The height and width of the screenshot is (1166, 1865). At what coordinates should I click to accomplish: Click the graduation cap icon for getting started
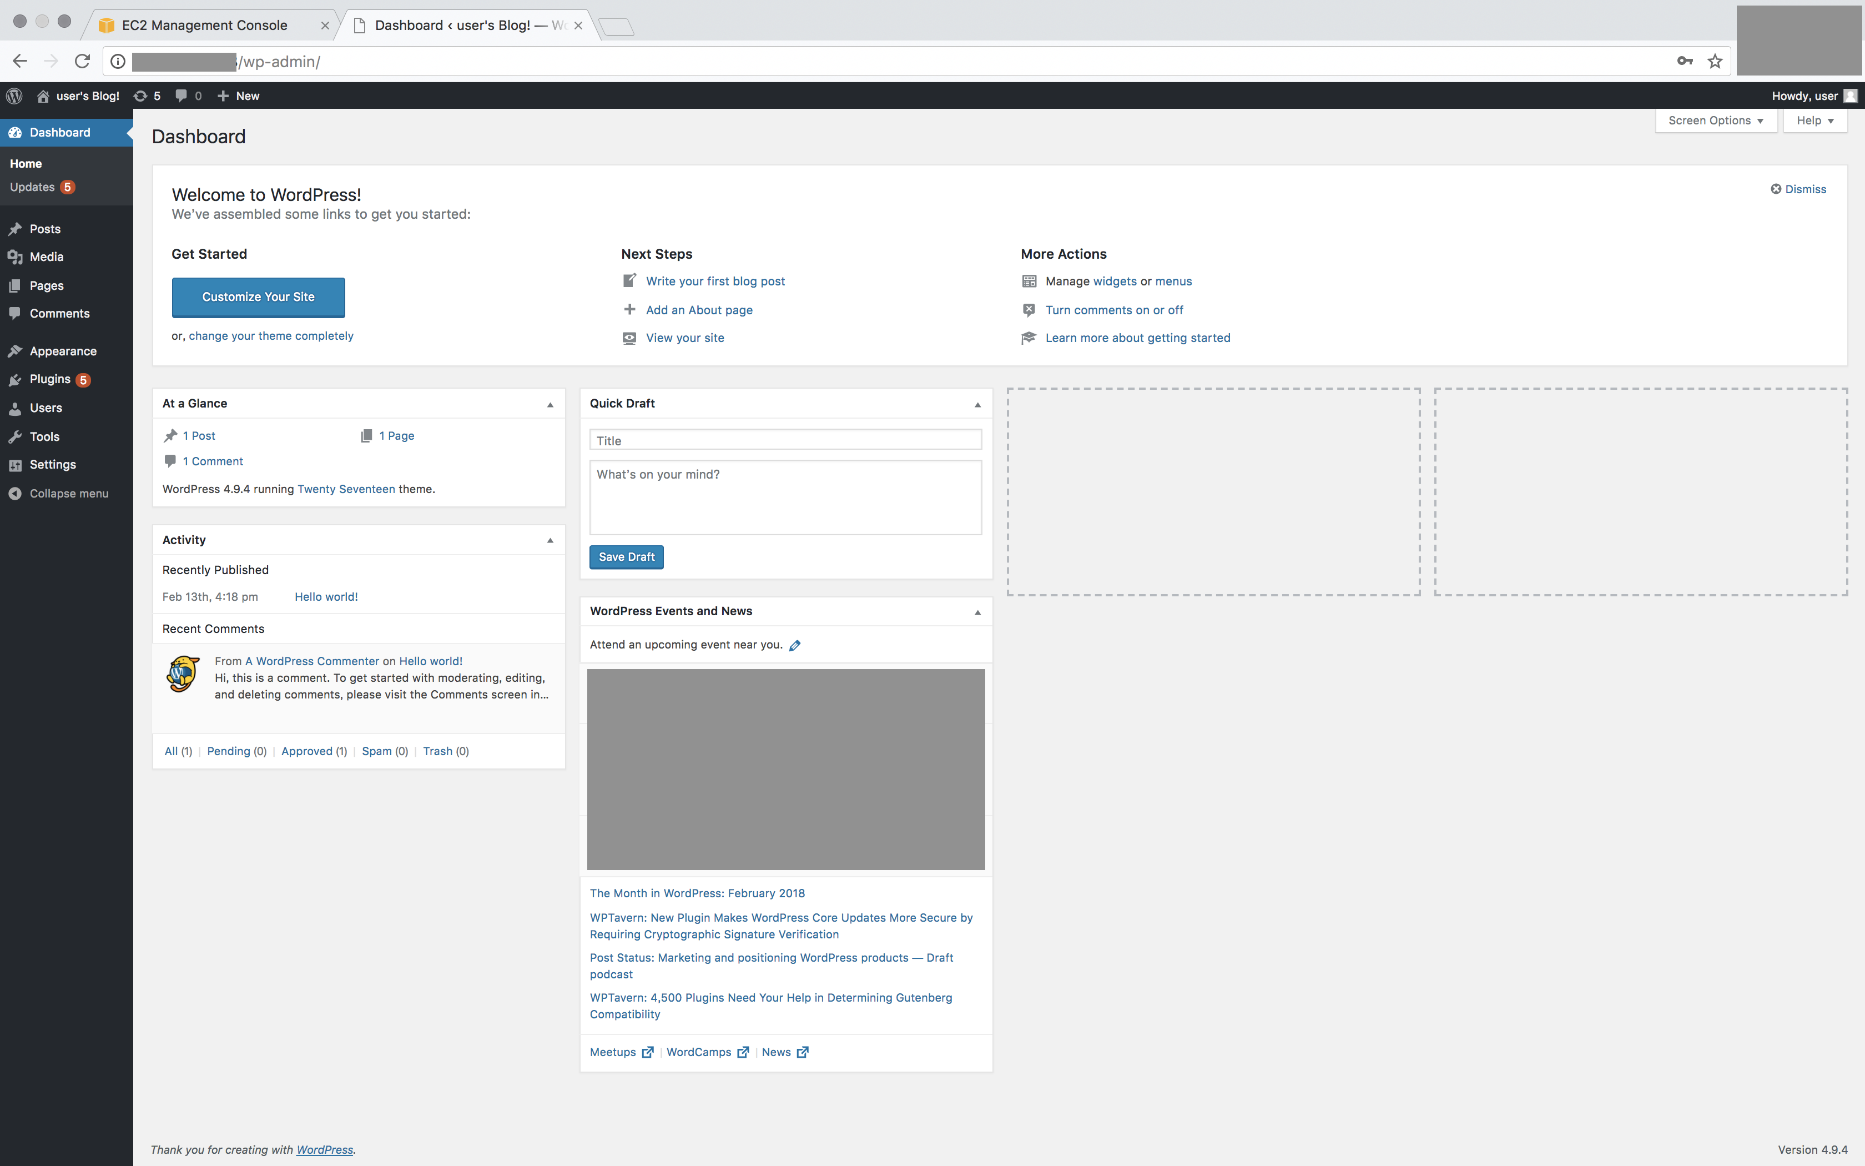point(1029,338)
